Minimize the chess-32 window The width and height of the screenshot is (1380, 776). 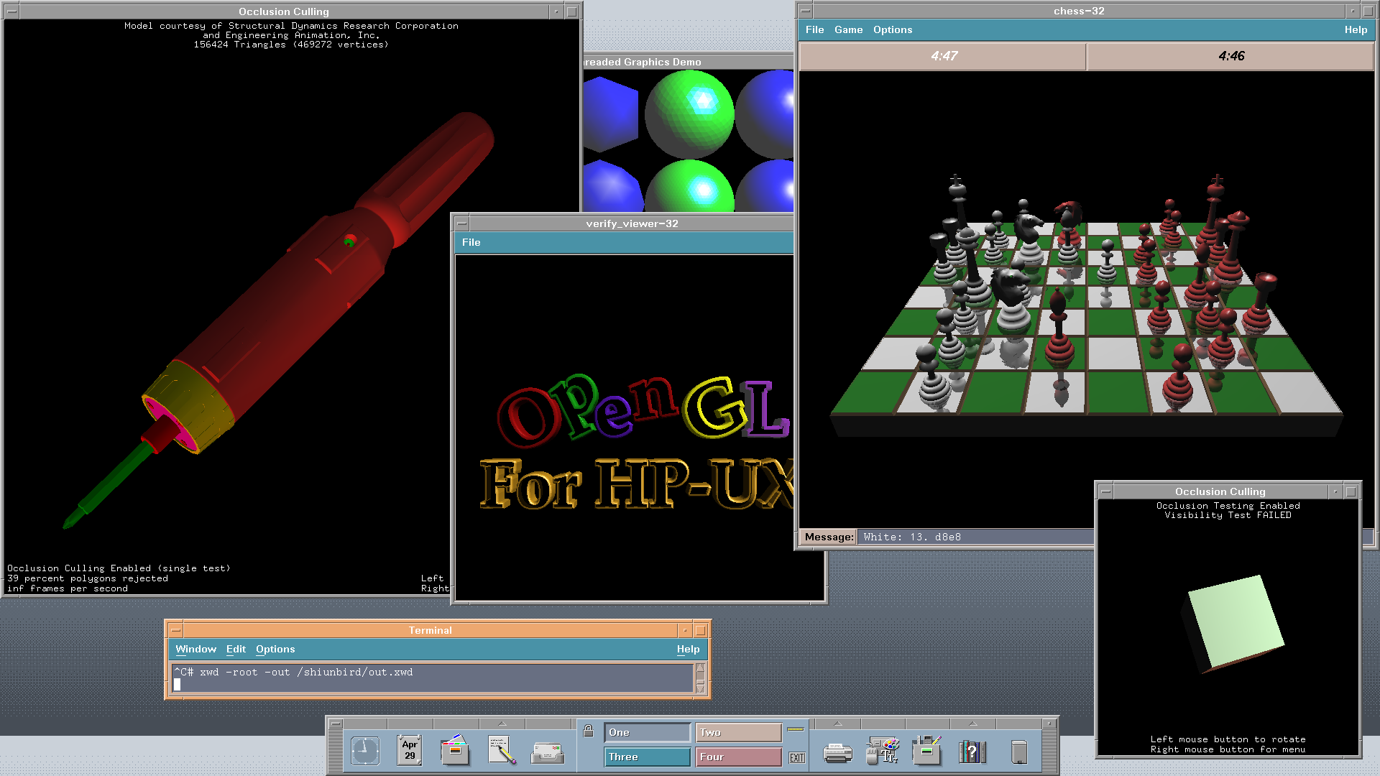[1352, 11]
